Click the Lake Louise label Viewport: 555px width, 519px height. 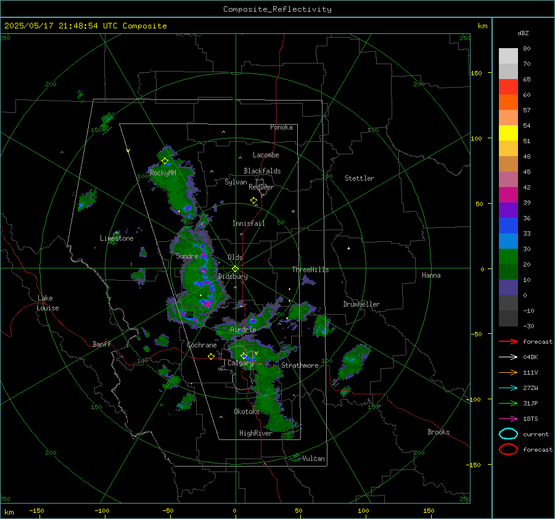(x=47, y=303)
